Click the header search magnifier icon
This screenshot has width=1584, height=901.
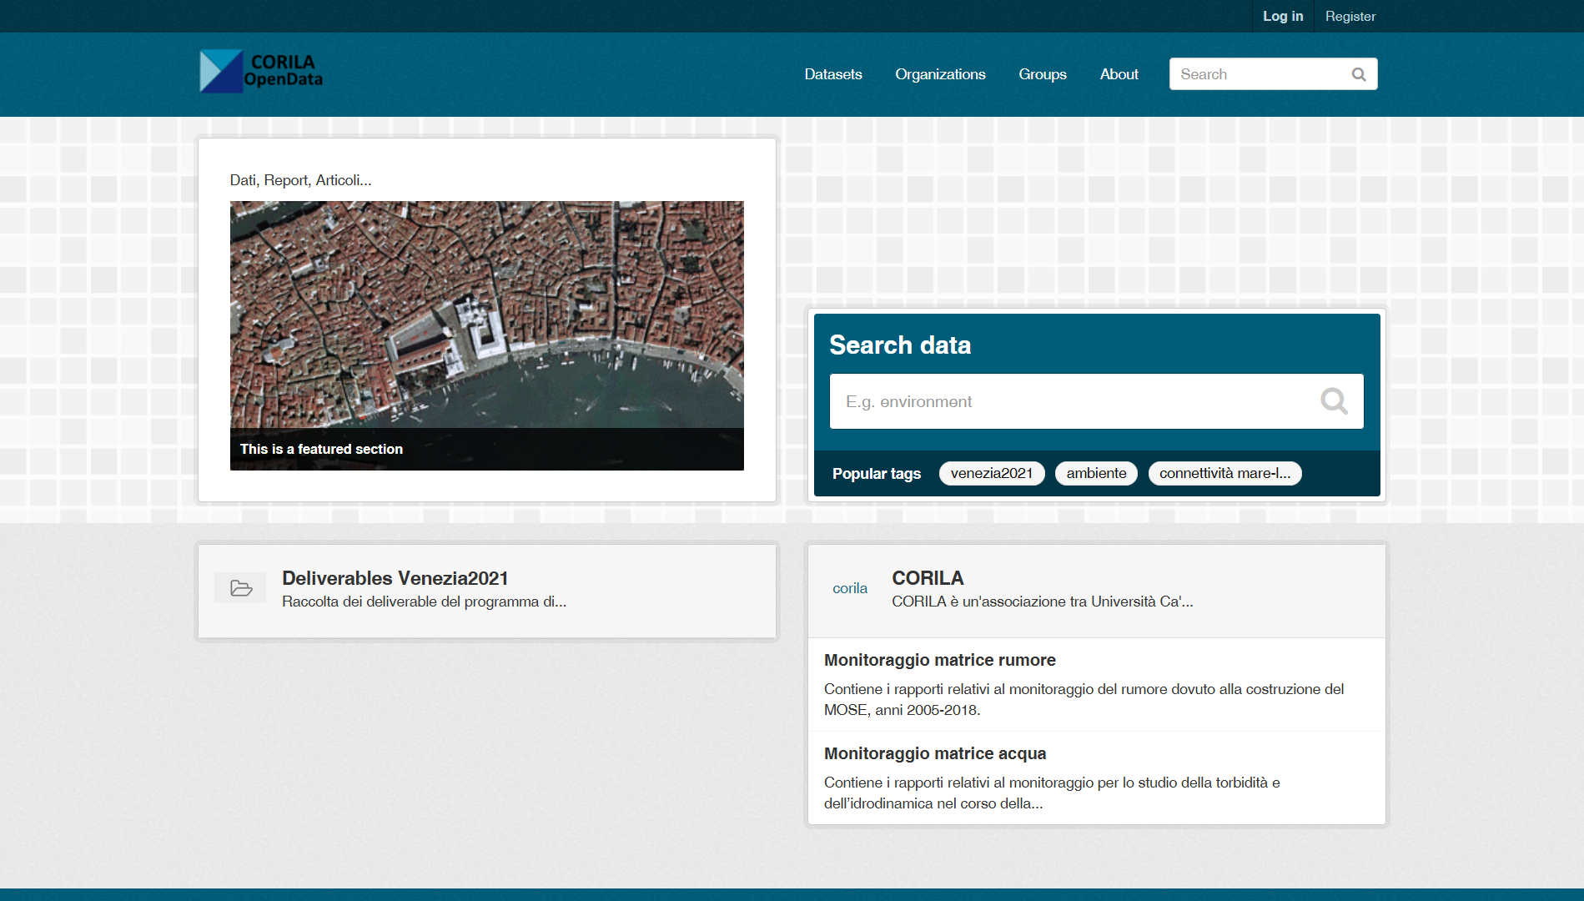point(1358,74)
